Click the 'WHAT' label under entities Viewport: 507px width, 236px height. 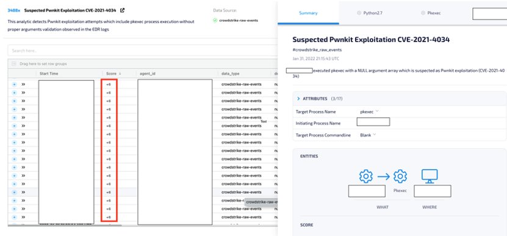point(382,207)
